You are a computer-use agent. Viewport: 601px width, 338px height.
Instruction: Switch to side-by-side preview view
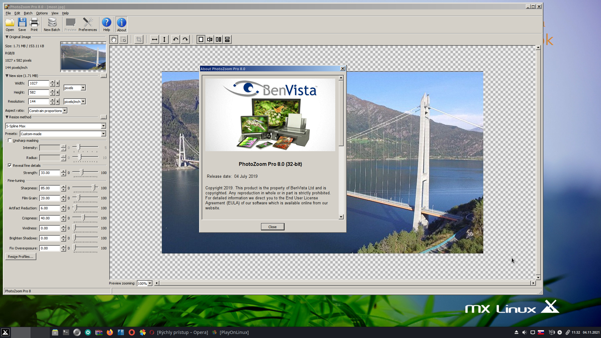[218, 39]
